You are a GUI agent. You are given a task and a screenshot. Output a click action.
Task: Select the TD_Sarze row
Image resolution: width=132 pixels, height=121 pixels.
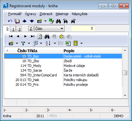63,70
